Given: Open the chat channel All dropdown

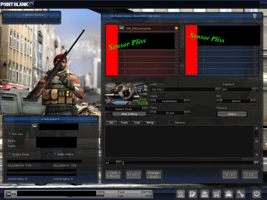Looking at the screenshot, I should [x=119, y=162].
